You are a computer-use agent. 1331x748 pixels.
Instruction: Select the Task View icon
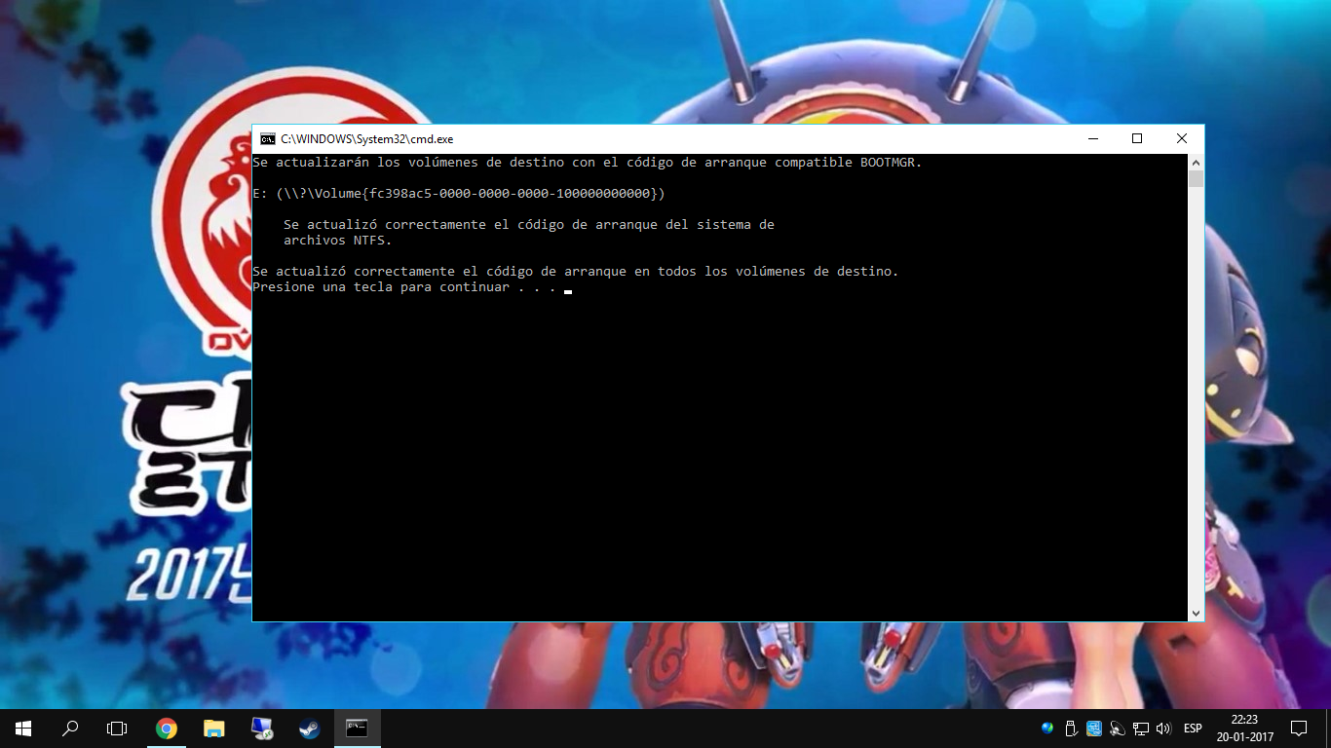117,728
